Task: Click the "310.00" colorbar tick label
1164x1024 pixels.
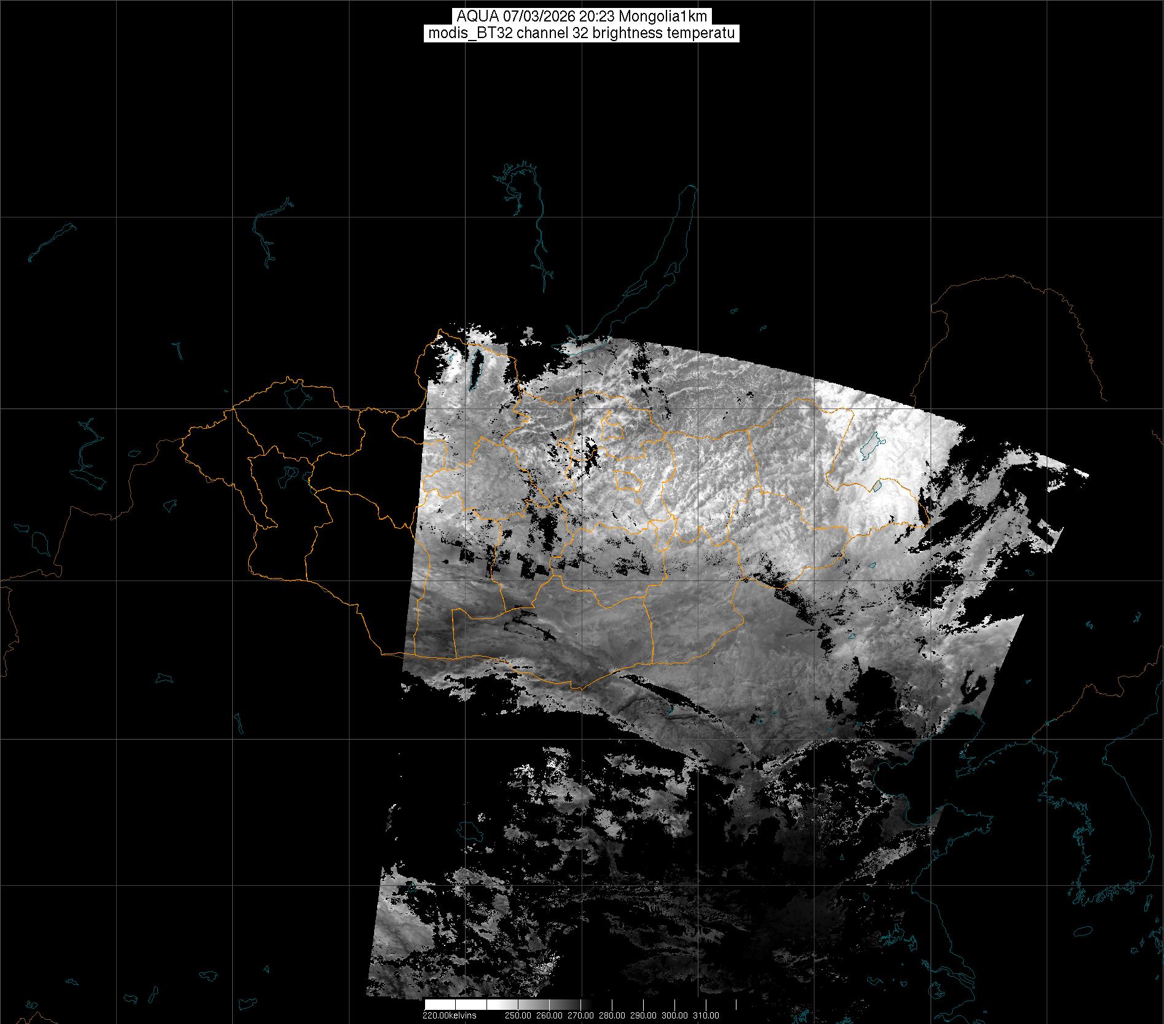Action: (x=706, y=1015)
